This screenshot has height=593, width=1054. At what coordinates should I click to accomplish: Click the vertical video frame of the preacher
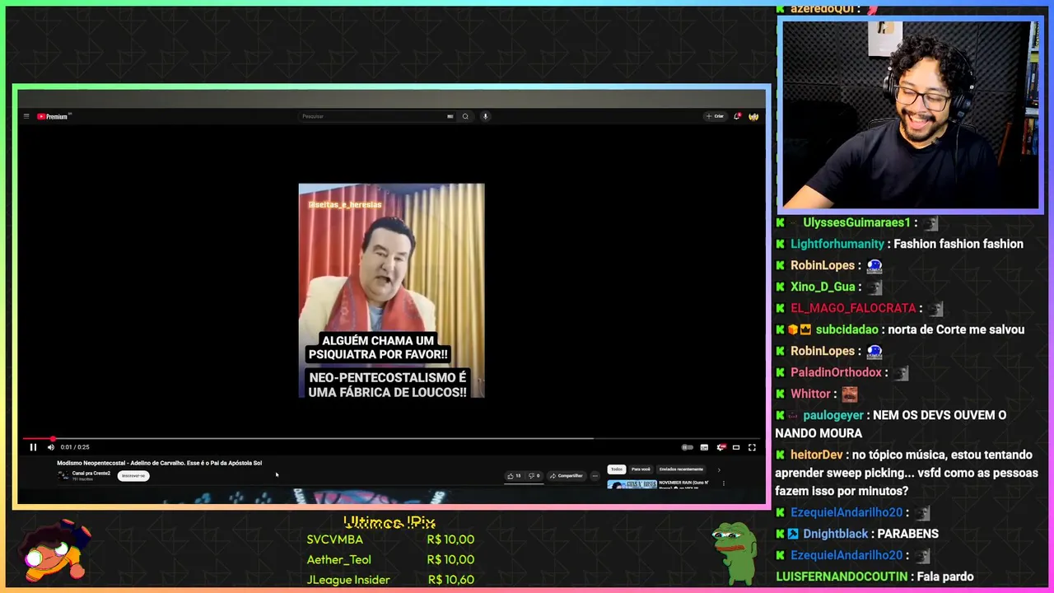coord(391,291)
